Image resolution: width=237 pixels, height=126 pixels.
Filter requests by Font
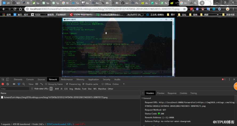point(84,89)
